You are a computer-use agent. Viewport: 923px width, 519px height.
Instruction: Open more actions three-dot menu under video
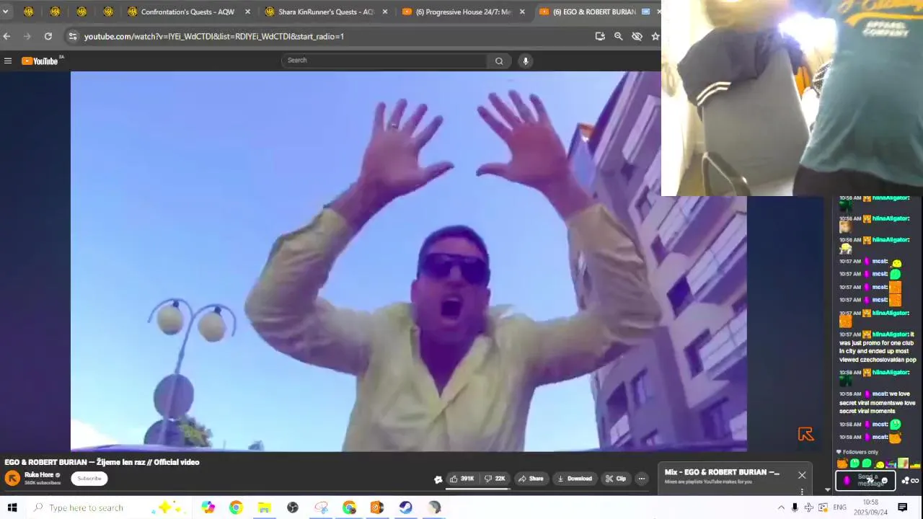[x=641, y=479]
